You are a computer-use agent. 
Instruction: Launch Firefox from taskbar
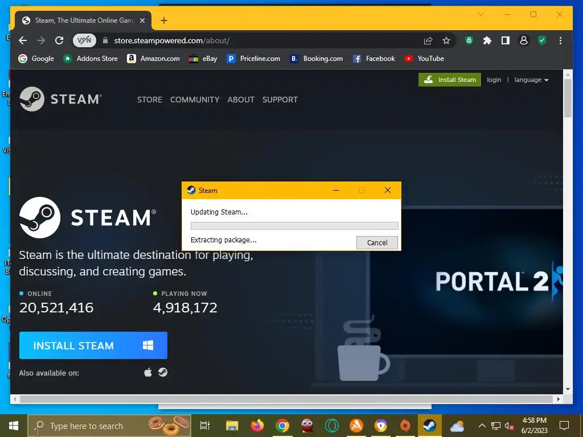coord(257,426)
